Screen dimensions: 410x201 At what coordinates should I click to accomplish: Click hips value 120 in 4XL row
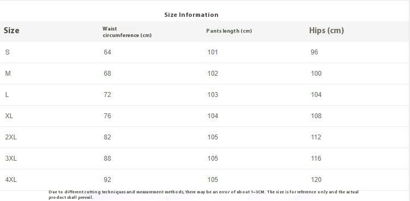coord(316,180)
